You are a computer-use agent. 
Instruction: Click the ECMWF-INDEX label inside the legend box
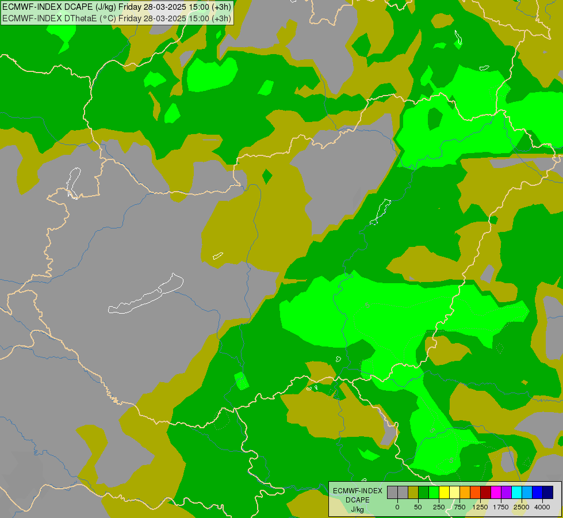coord(358,491)
